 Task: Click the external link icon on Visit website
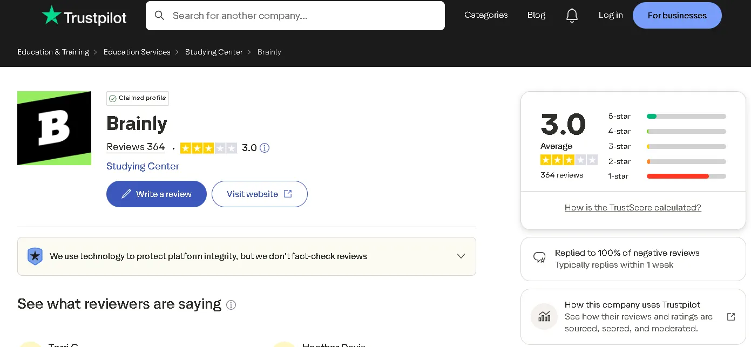(x=287, y=194)
